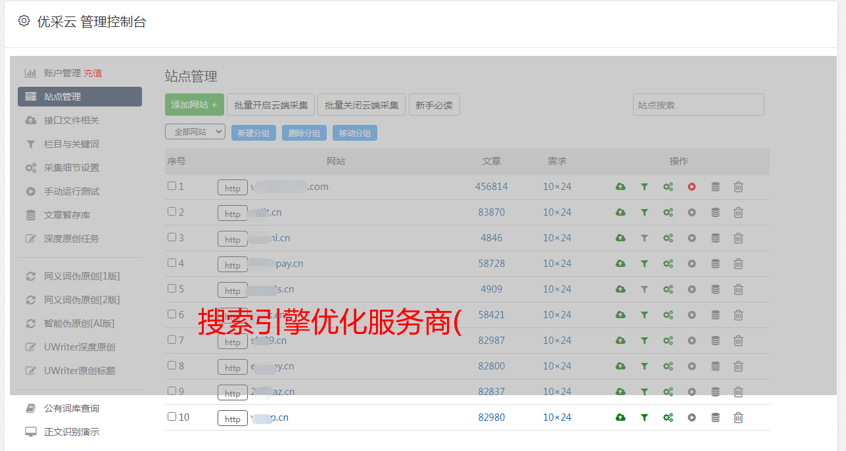Check the box for site 10
Image resolution: width=846 pixels, height=451 pixels.
point(172,417)
